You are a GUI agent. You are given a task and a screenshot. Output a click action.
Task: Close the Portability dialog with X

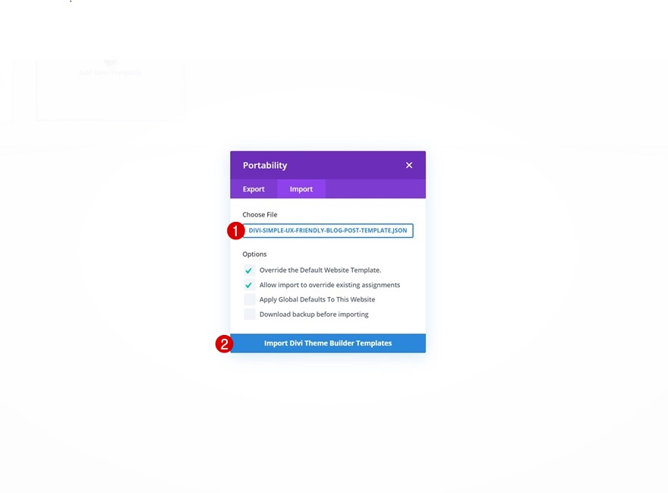pyautogui.click(x=409, y=165)
